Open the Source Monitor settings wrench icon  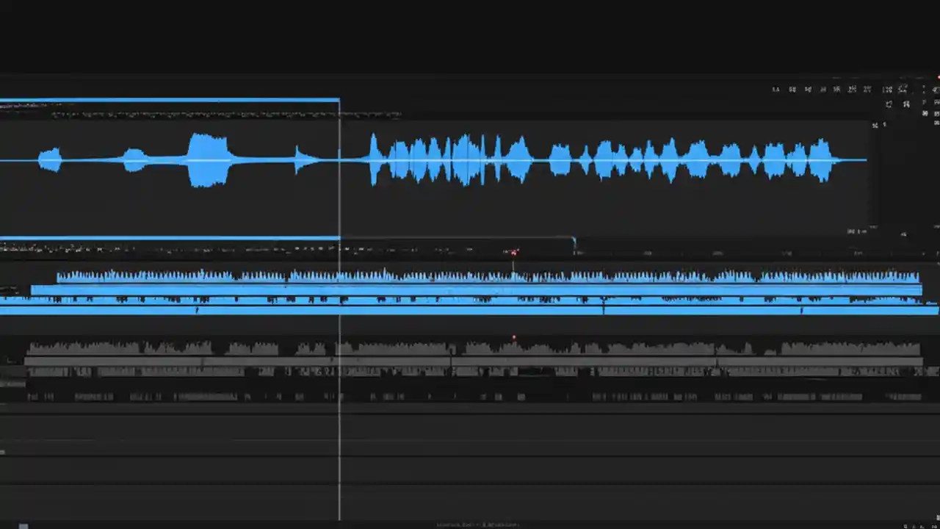(x=906, y=104)
